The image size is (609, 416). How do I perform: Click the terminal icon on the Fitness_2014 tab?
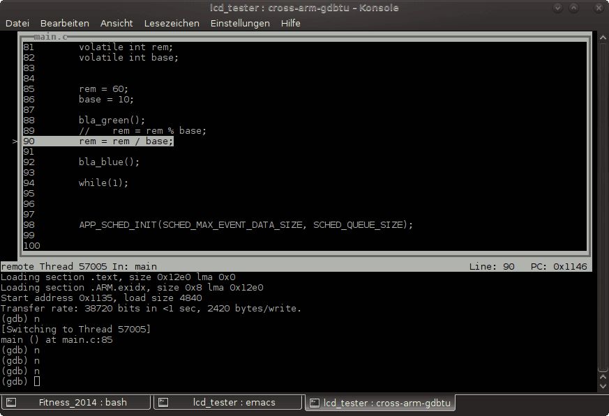(11, 403)
